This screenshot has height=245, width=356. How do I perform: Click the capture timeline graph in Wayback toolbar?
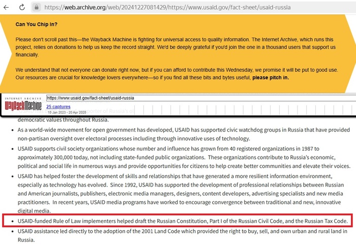pos(229,109)
